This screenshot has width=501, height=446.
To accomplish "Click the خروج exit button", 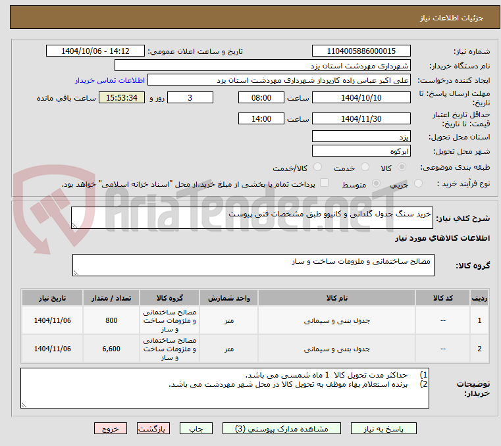I will pyautogui.click(x=111, y=428).
